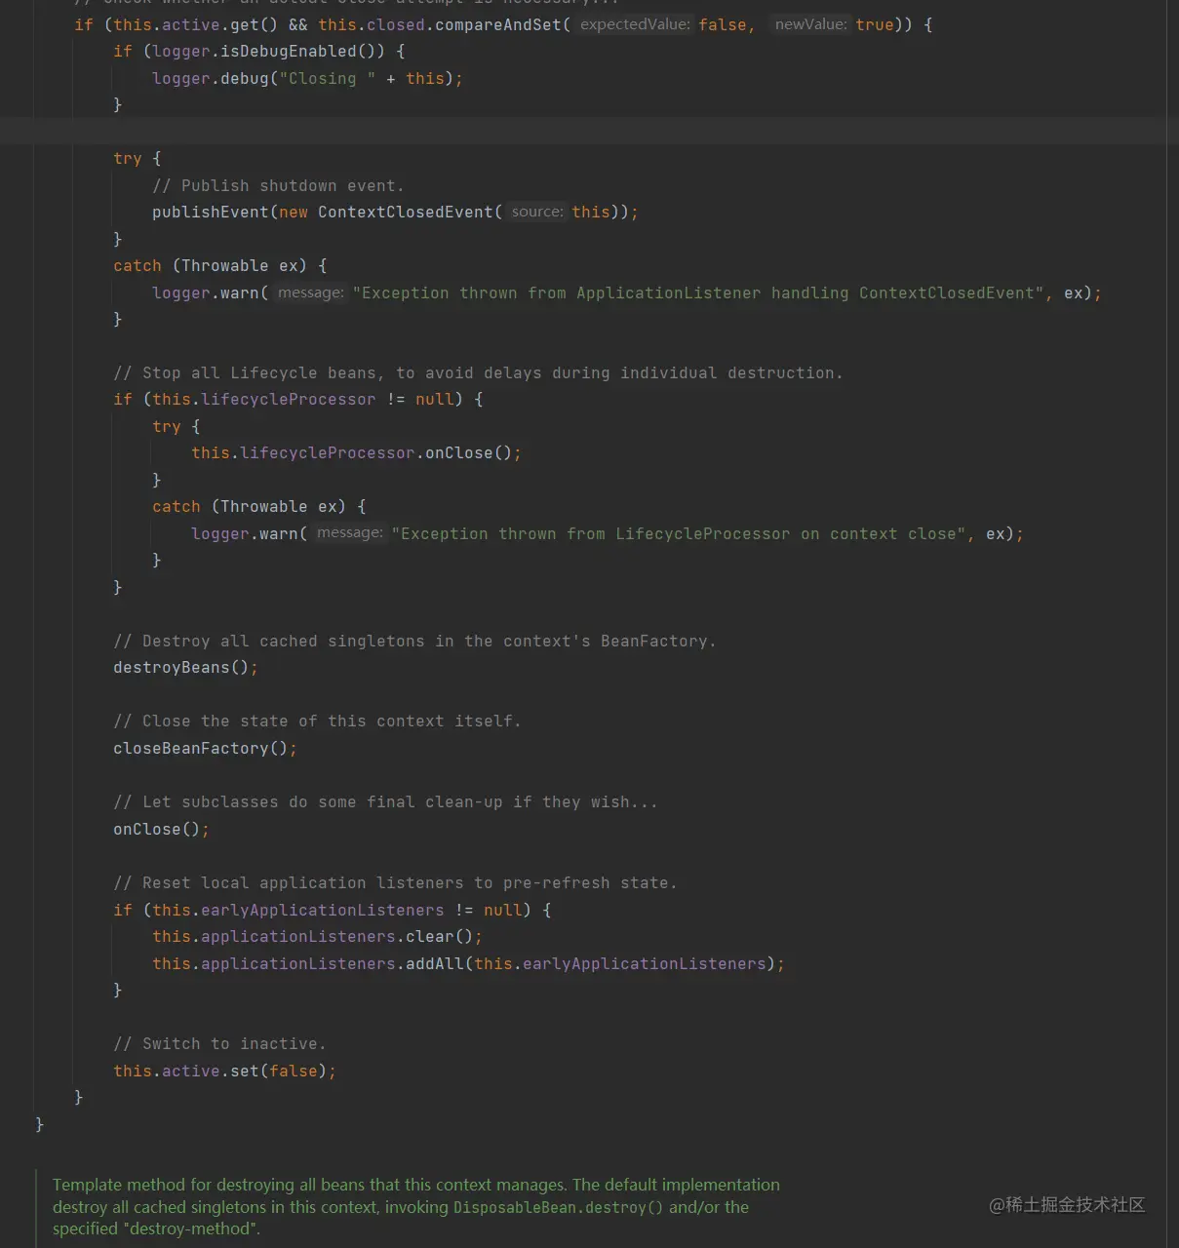The height and width of the screenshot is (1248, 1179).
Task: Click 'catch (Throwable ex)' after publishEvent block
Action: [211, 265]
